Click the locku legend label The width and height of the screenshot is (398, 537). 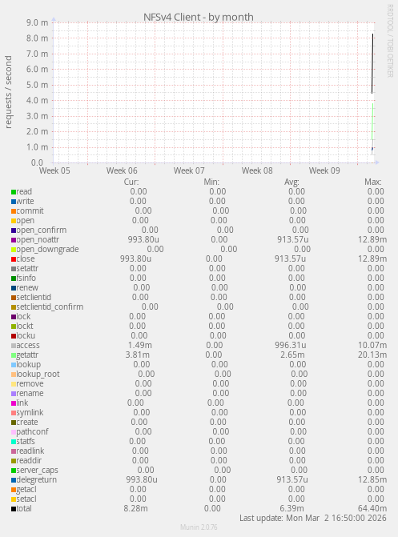click(26, 335)
